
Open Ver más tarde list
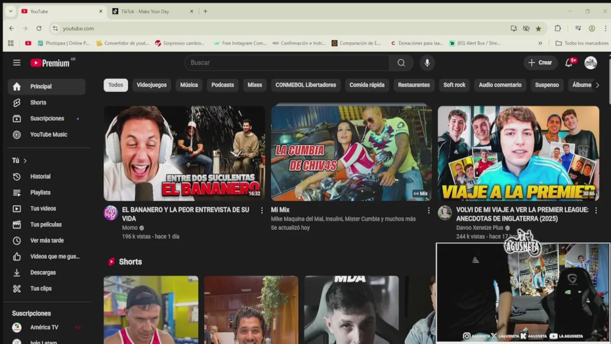[x=46, y=240]
